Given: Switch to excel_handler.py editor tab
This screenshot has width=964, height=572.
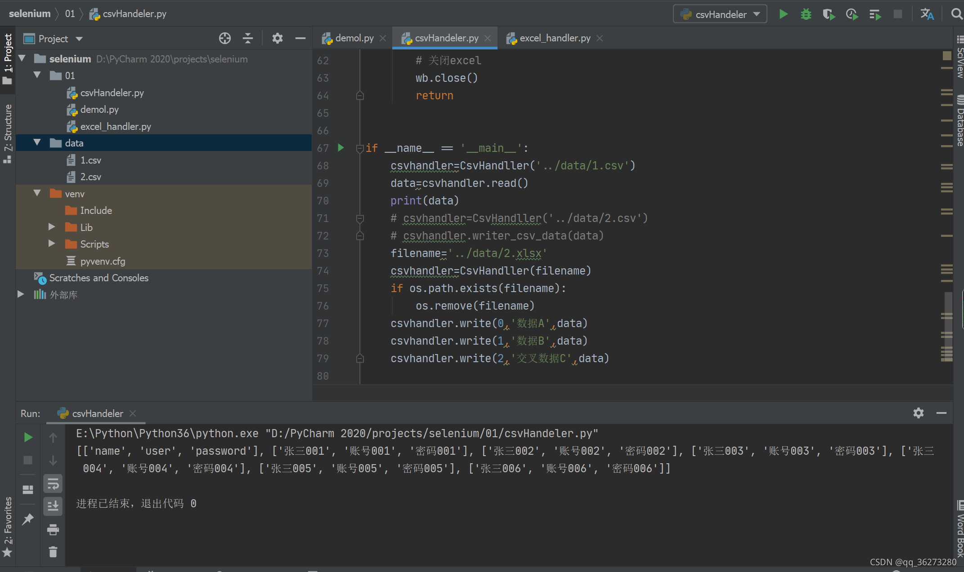Looking at the screenshot, I should tap(554, 38).
